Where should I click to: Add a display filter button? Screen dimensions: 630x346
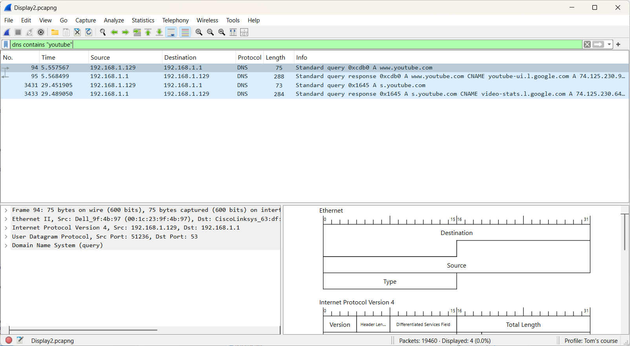point(618,44)
